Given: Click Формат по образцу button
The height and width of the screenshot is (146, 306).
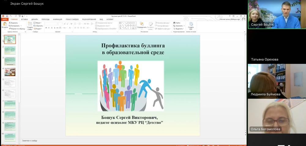Looking at the screenshot, I should [17, 29].
